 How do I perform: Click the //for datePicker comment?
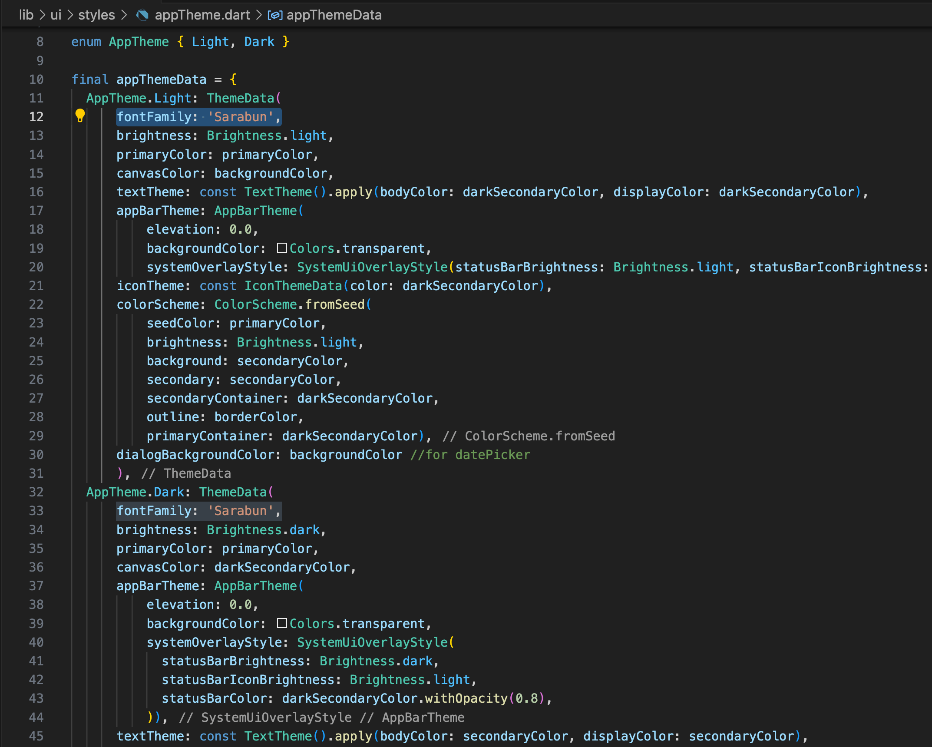470,455
